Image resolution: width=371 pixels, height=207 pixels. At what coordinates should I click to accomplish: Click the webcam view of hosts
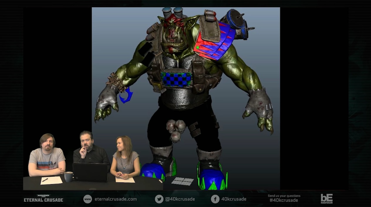pos(93,160)
